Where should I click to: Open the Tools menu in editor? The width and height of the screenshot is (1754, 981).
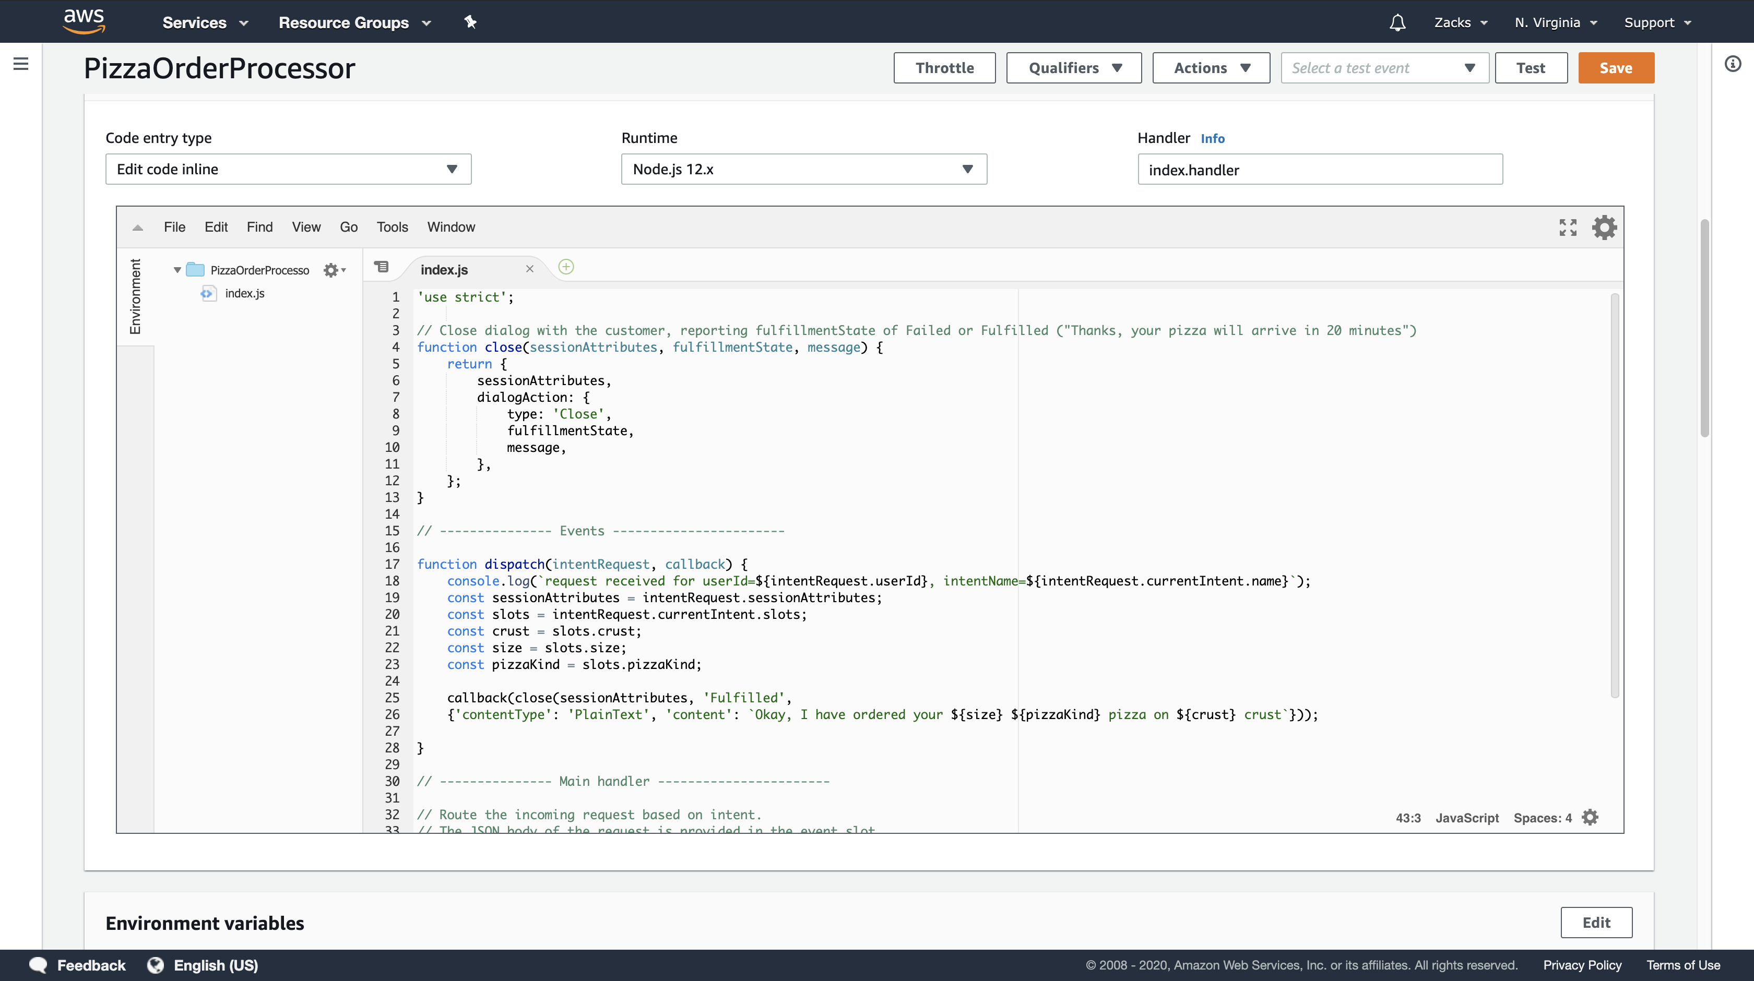[x=392, y=228]
